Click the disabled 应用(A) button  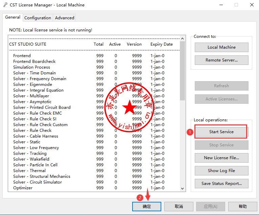tap(211, 207)
